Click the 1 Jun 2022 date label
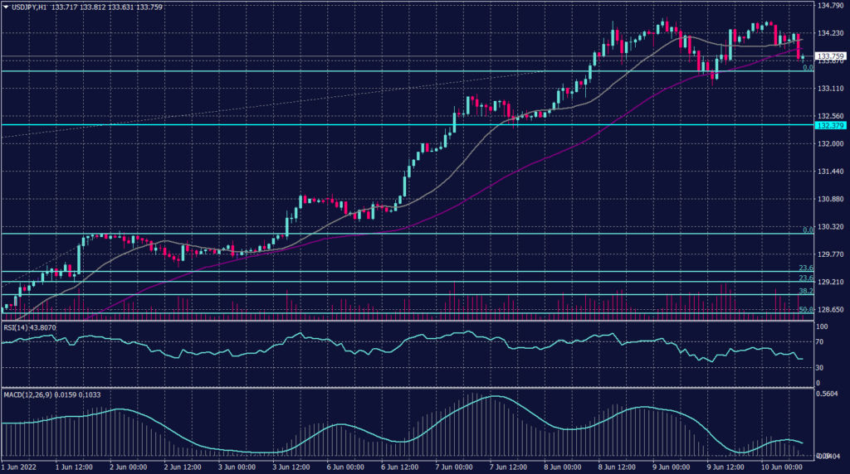The image size is (850, 474). 20,466
